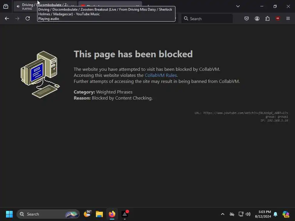Image resolution: width=295 pixels, height=221 pixels.
Task: Select the IP 192.168.1.16 text
Action: pos(274,121)
